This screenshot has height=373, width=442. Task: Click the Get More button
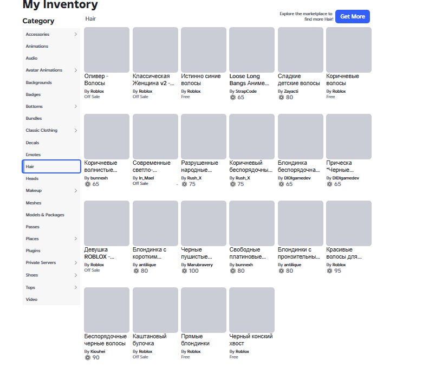tap(353, 17)
